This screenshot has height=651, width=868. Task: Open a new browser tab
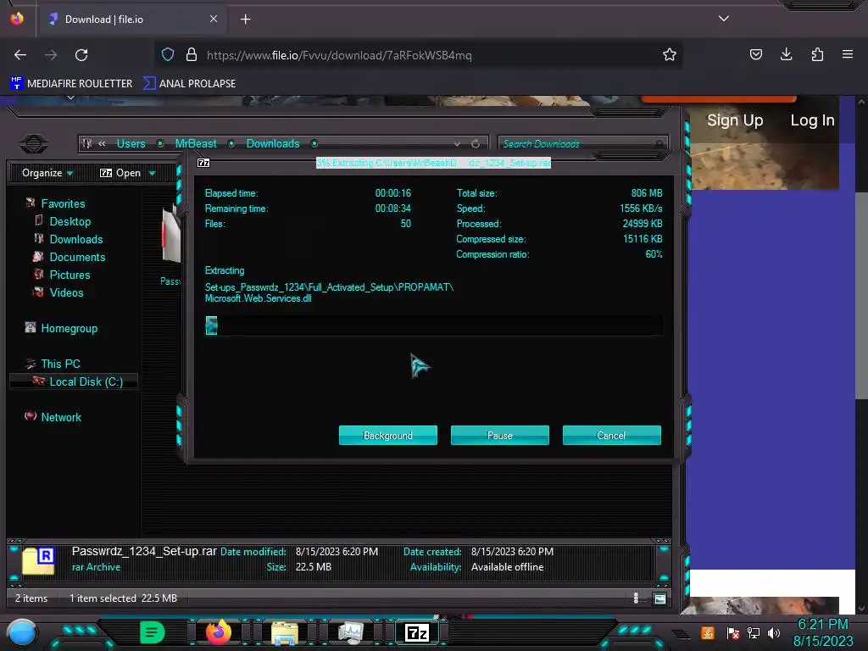click(x=245, y=19)
